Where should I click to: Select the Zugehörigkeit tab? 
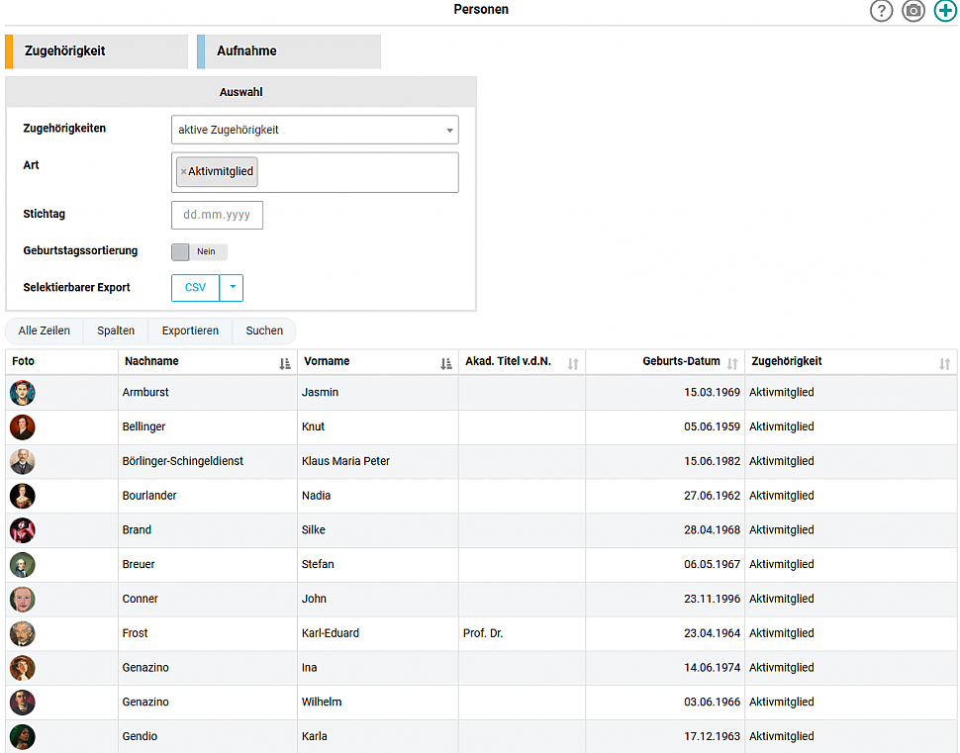pos(96,51)
